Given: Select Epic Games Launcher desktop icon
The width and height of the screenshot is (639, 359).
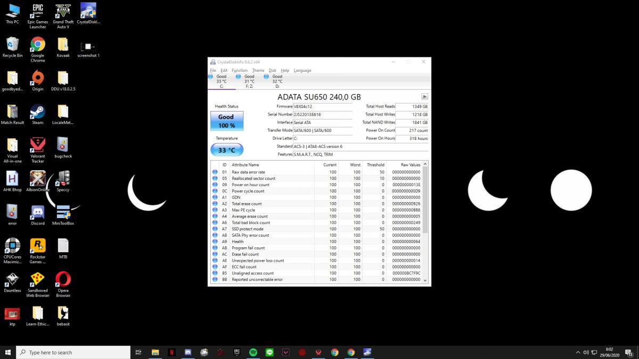Looking at the screenshot, I should (38, 16).
